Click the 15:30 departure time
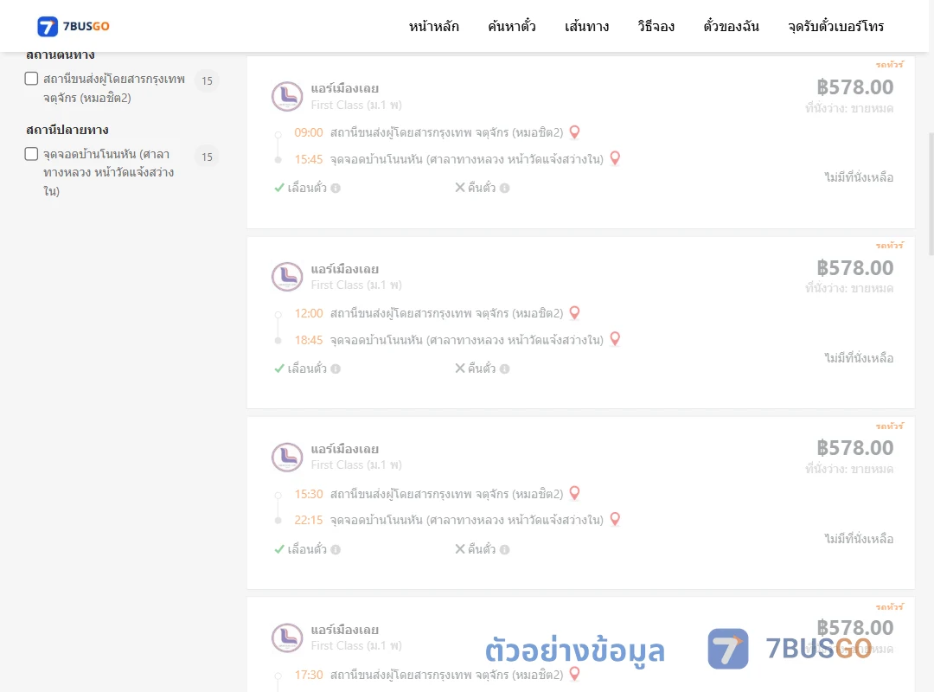This screenshot has height=692, width=934. 309,494
